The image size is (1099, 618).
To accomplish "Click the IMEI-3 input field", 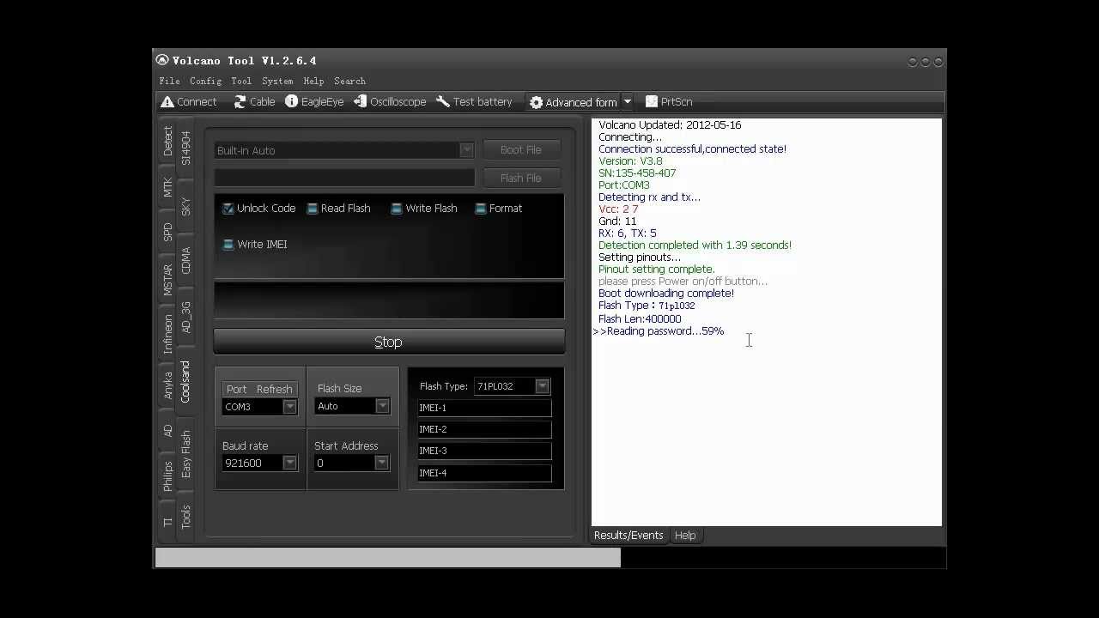I will tap(484, 451).
